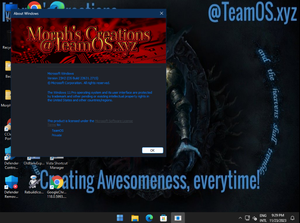Select the Recycle Bin desktop icon
Viewport: 300px width, 223px height.
pyautogui.click(x=7, y=40)
